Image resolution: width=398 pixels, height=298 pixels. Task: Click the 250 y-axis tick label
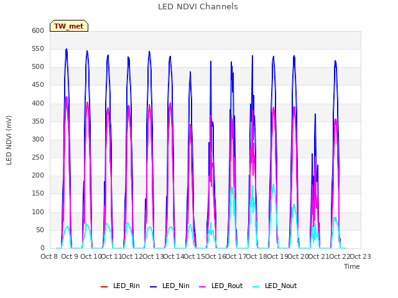(x=38, y=157)
